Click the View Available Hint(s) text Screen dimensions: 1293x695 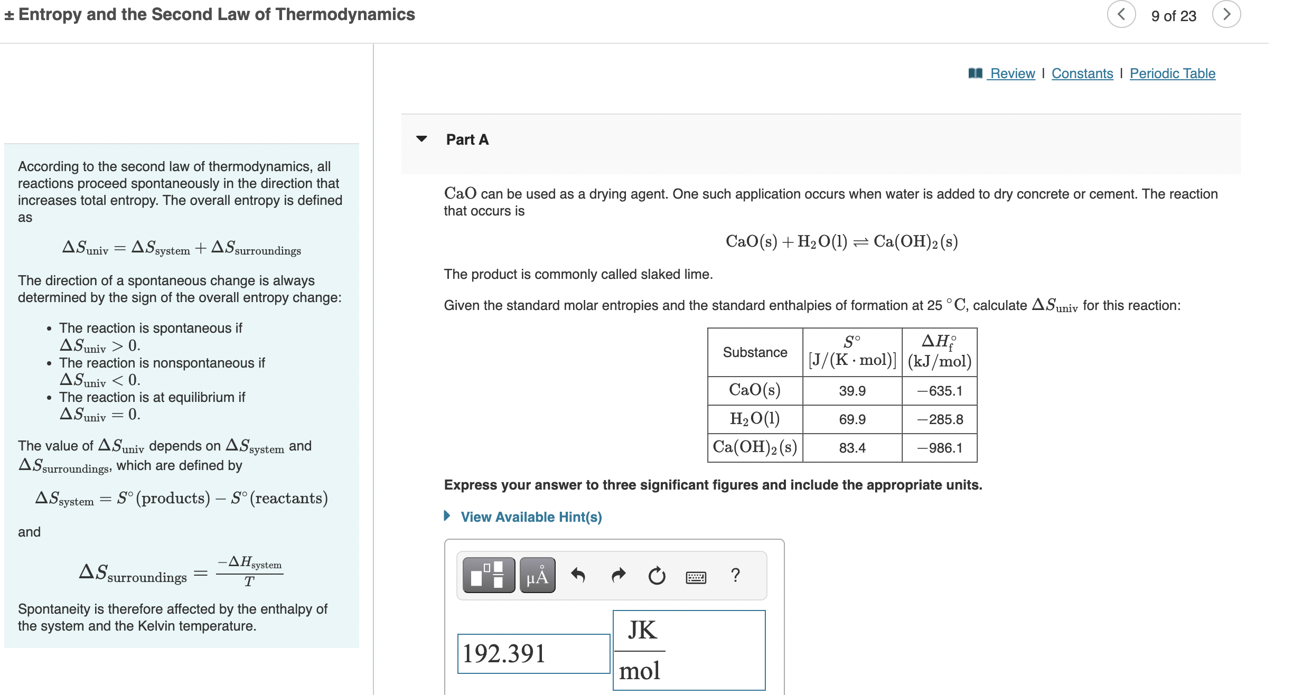tap(531, 517)
